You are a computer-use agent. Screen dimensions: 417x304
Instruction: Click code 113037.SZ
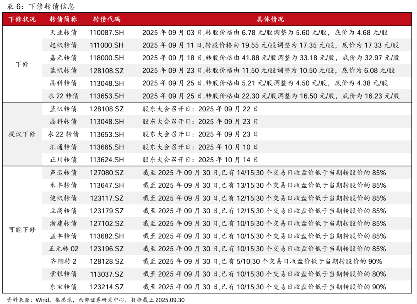click(107, 274)
